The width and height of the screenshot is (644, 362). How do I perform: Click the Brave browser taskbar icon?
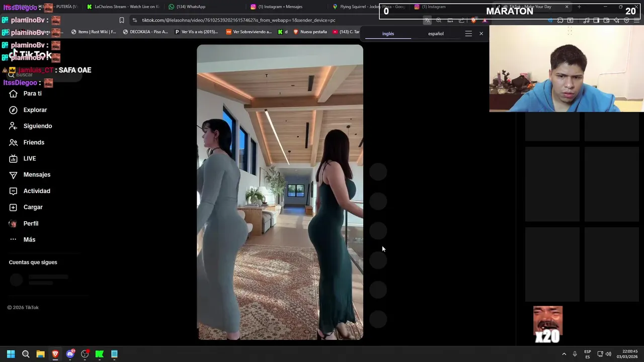coord(55,354)
